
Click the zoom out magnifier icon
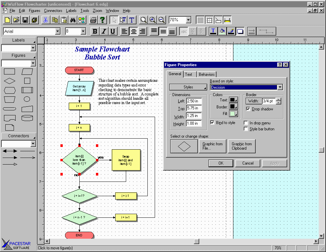point(162,20)
